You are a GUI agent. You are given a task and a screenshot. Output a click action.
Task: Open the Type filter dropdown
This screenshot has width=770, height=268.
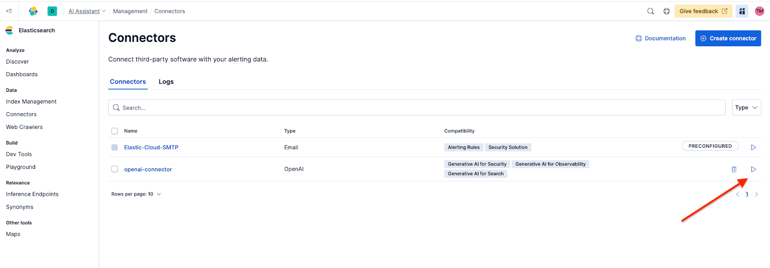(x=746, y=108)
